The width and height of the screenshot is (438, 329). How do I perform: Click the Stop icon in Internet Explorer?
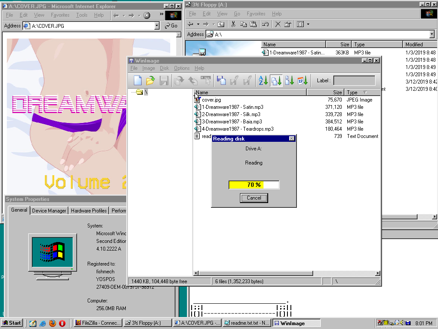[147, 15]
